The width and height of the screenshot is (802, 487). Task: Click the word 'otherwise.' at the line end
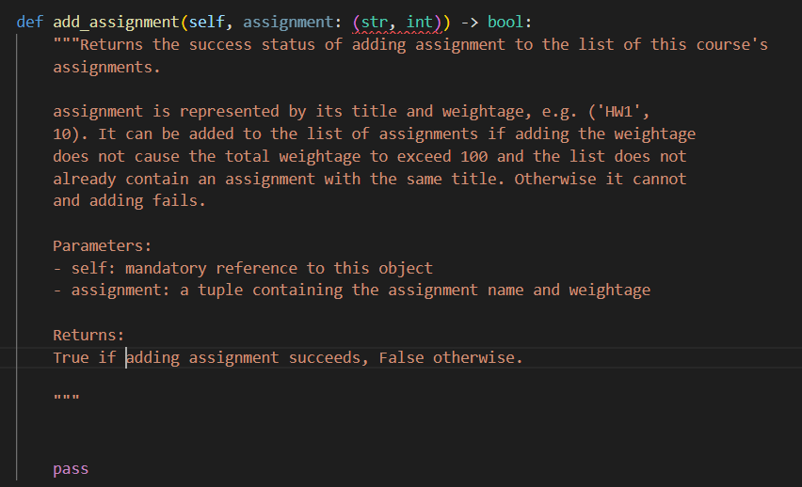pos(478,357)
